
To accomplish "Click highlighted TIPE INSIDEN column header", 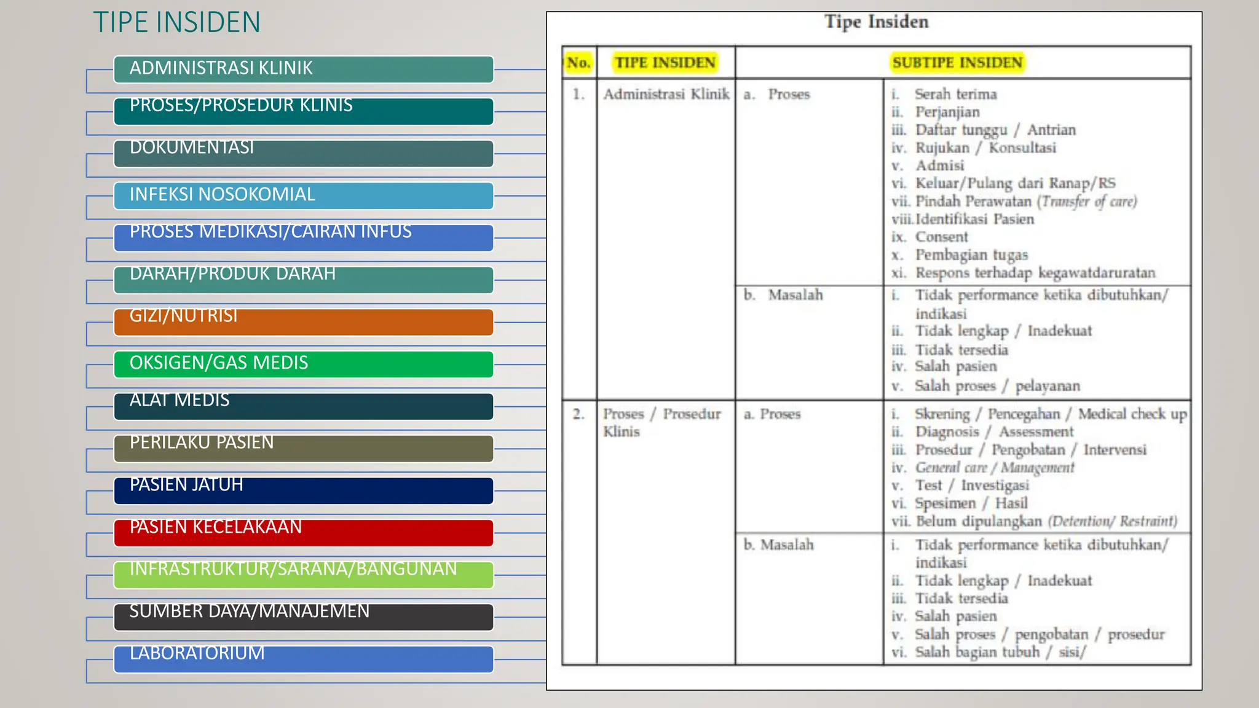I will click(x=665, y=63).
